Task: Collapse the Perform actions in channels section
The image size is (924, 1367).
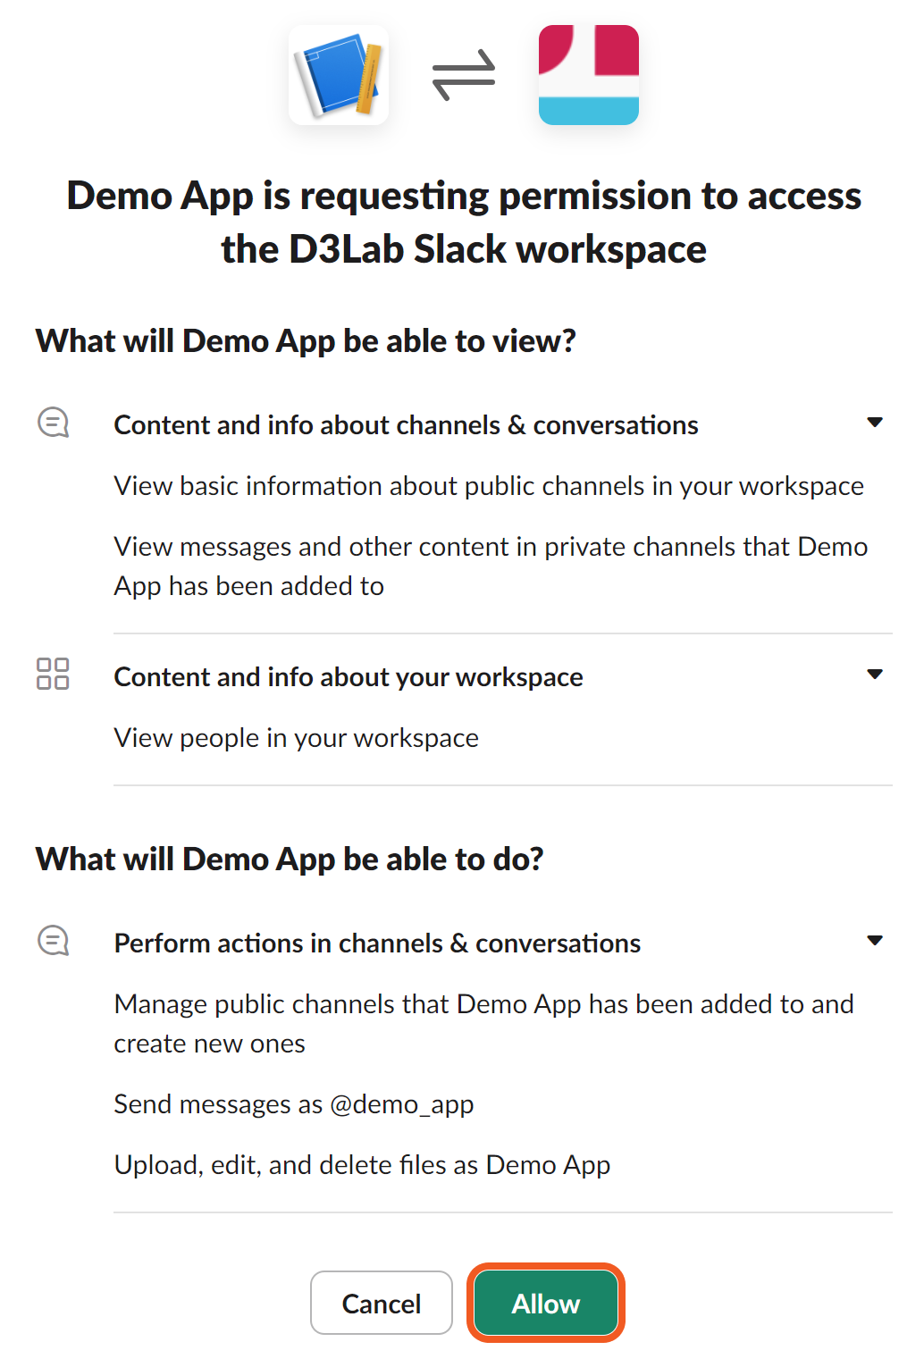Action: tap(875, 941)
